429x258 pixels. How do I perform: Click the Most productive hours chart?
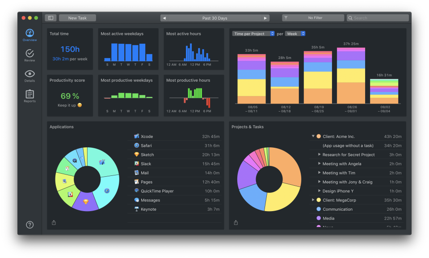pyautogui.click(x=193, y=98)
